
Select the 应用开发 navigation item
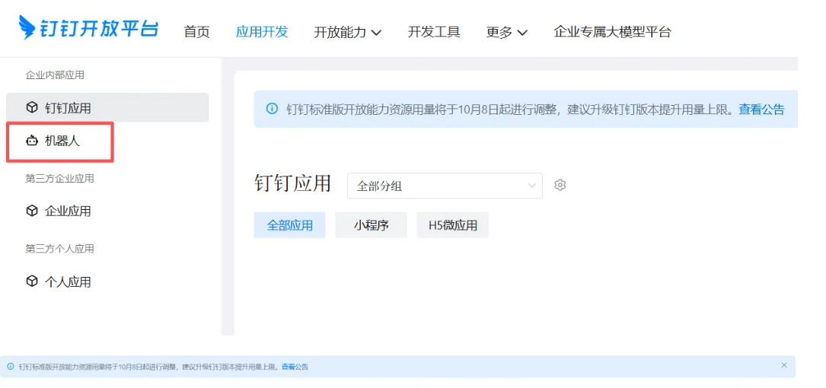pos(262,32)
